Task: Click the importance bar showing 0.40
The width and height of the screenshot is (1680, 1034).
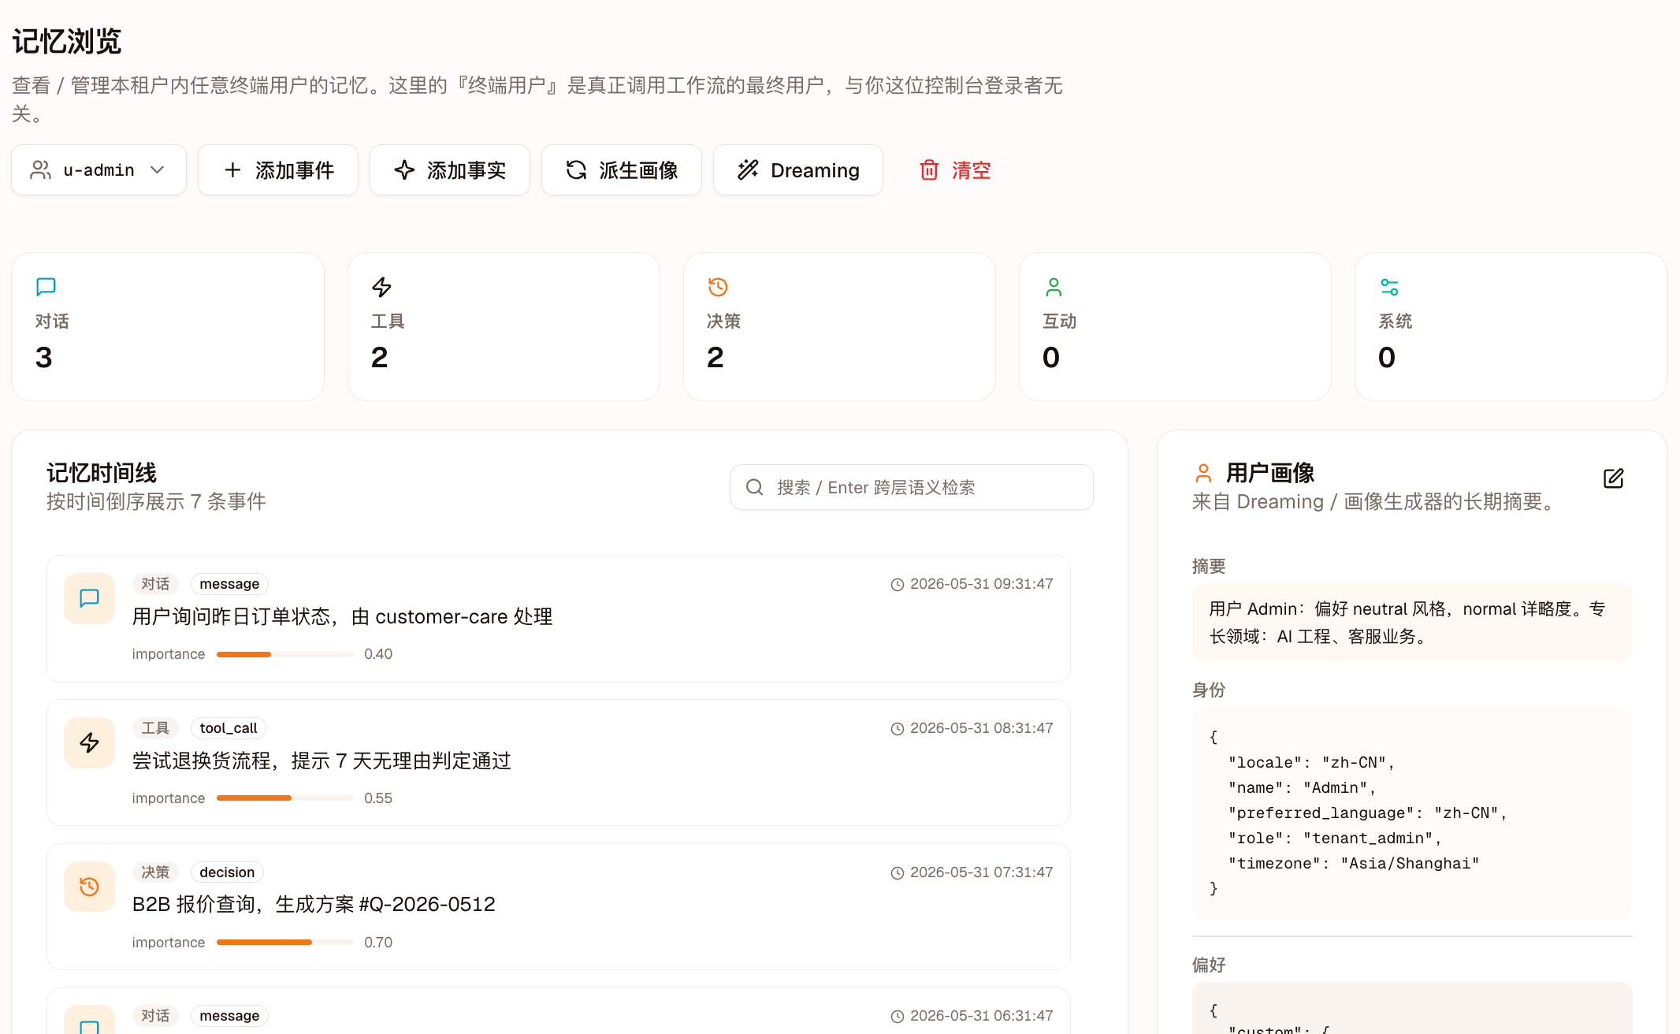Action: (284, 654)
